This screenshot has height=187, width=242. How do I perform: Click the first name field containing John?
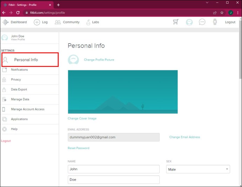(x=114, y=169)
